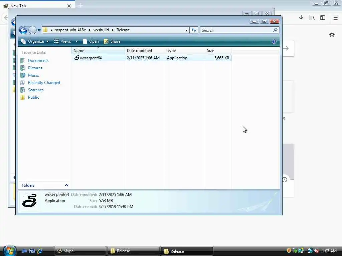Open the Windows Start orb
The image size is (342, 256).
10,250
